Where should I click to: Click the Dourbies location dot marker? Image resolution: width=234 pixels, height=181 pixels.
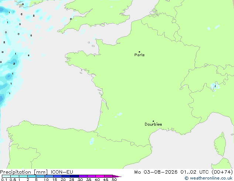point(153,121)
